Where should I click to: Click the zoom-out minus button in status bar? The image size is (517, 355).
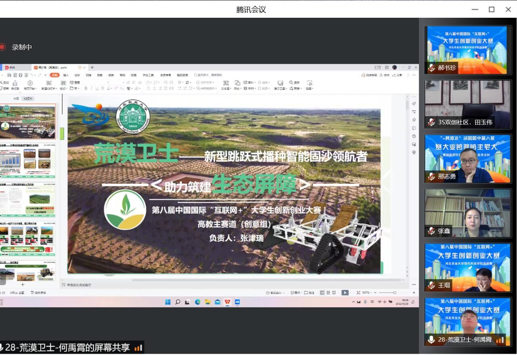click(x=375, y=293)
